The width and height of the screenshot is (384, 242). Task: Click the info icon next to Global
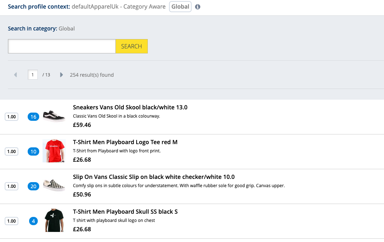[x=198, y=7]
